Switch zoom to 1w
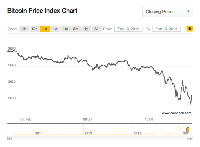 (55, 29)
